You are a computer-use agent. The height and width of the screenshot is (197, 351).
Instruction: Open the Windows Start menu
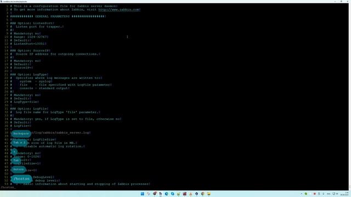[143, 194]
